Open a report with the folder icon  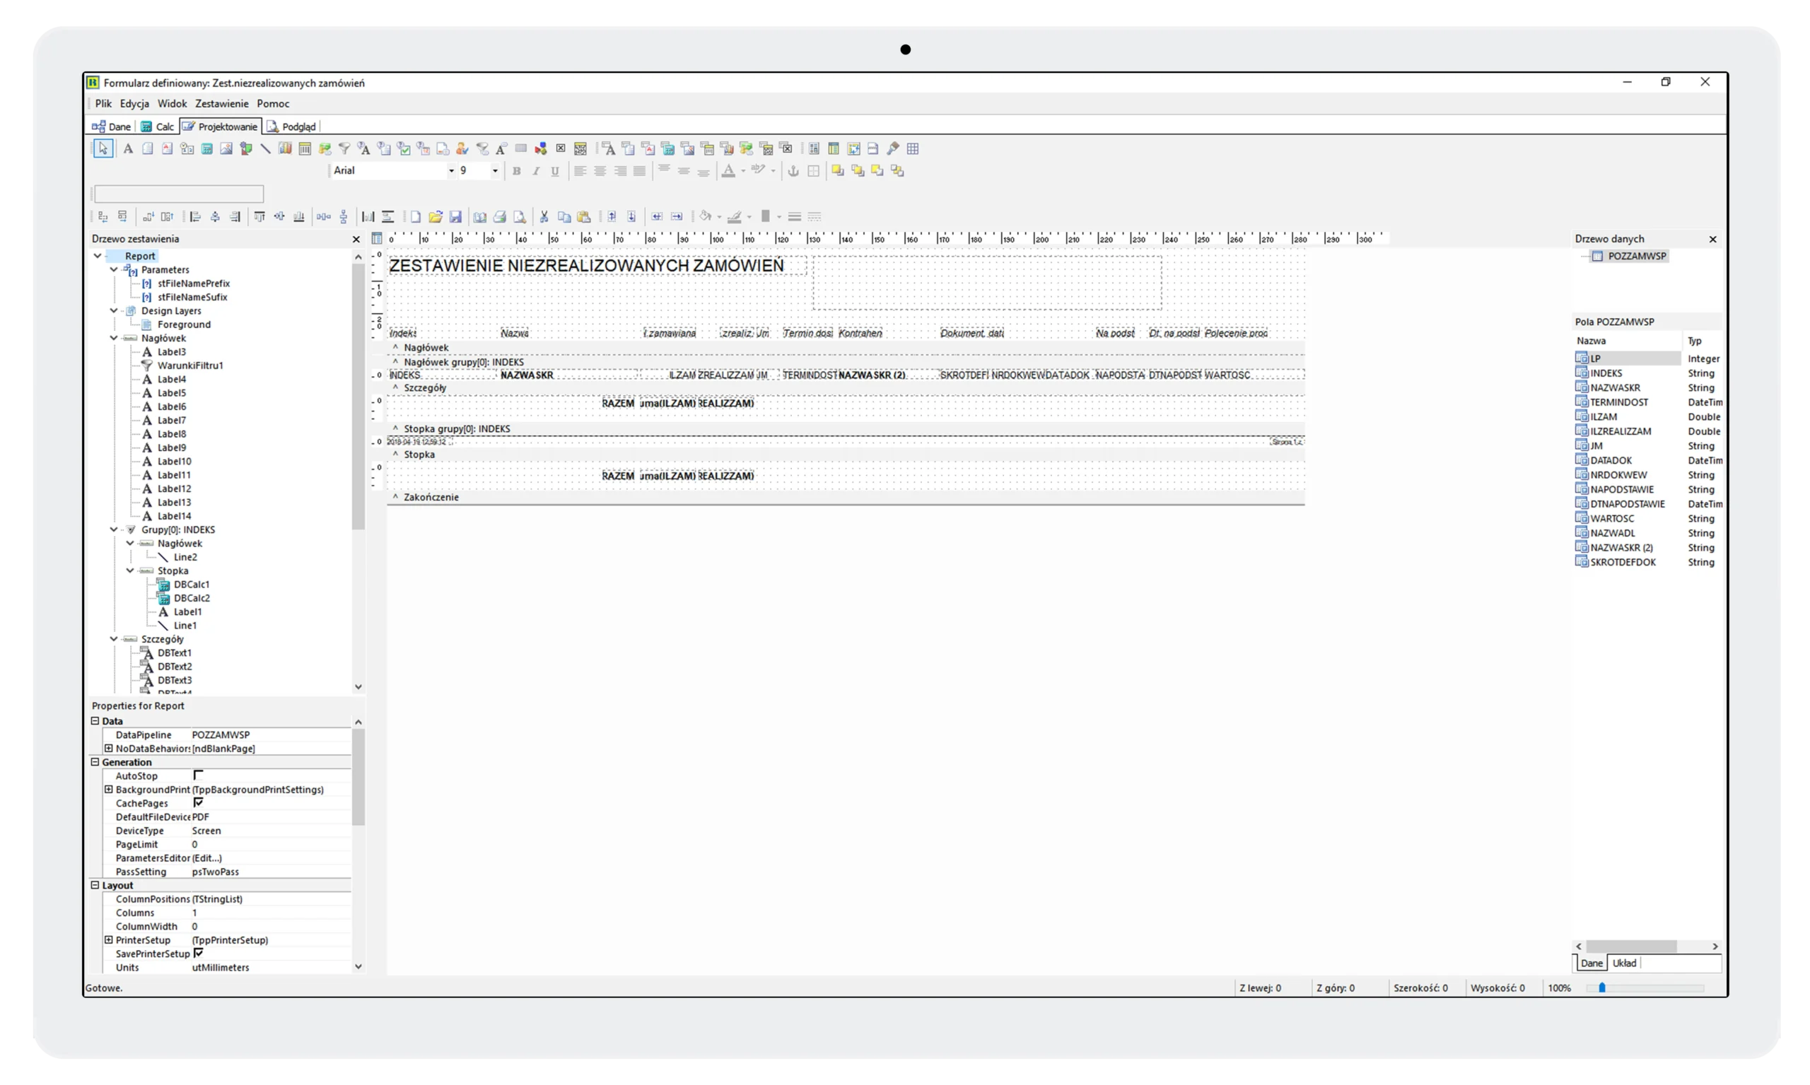[x=436, y=216]
